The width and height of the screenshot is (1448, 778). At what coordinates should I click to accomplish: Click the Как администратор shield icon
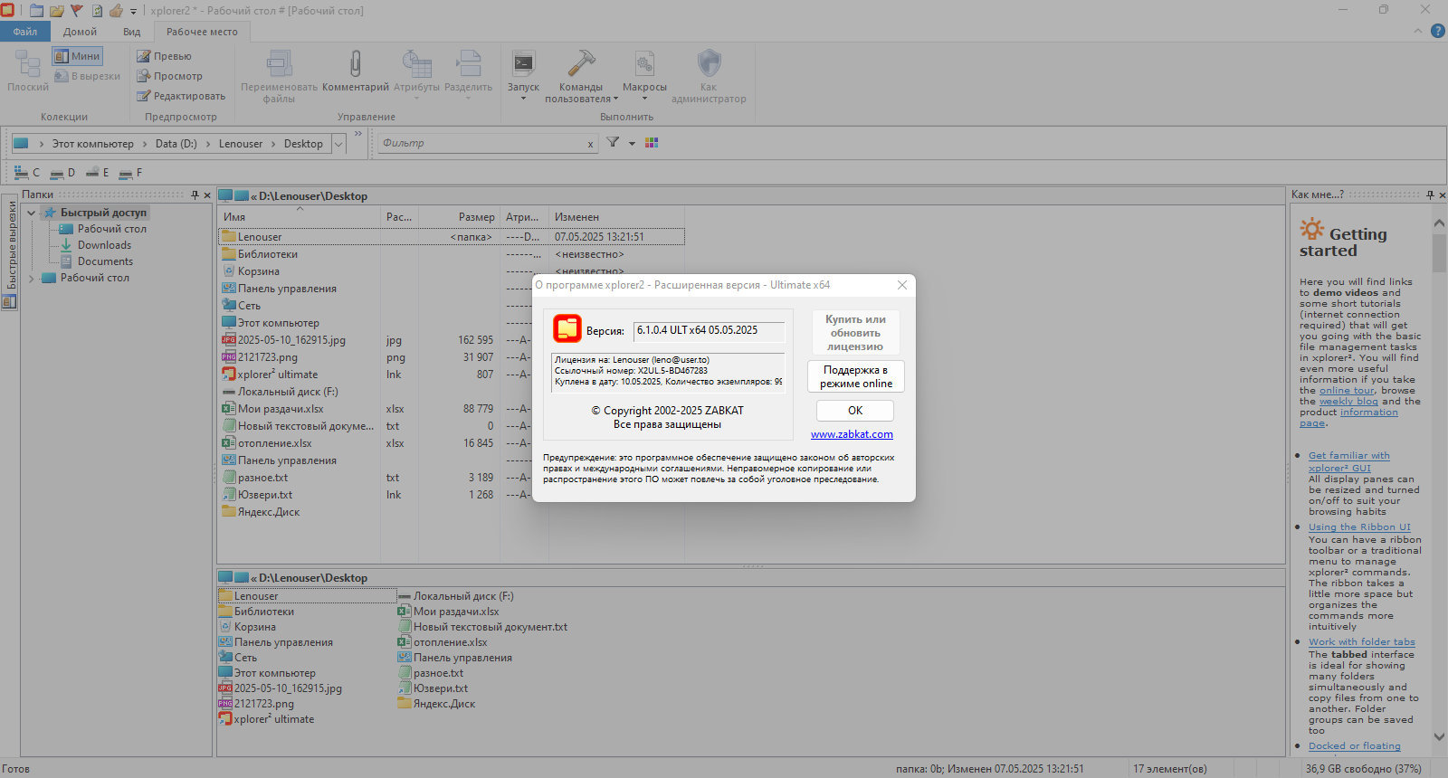709,64
